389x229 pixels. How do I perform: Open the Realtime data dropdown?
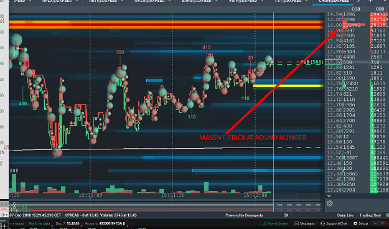39,223
